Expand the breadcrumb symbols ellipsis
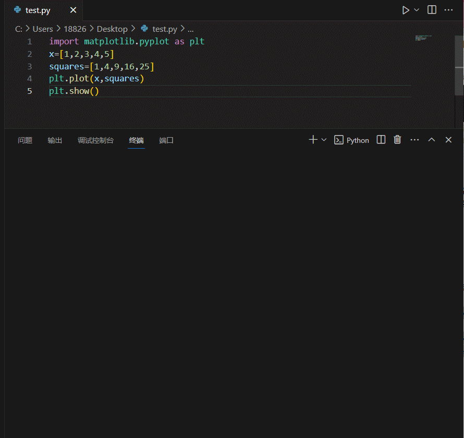The height and width of the screenshot is (438, 464). coord(191,30)
